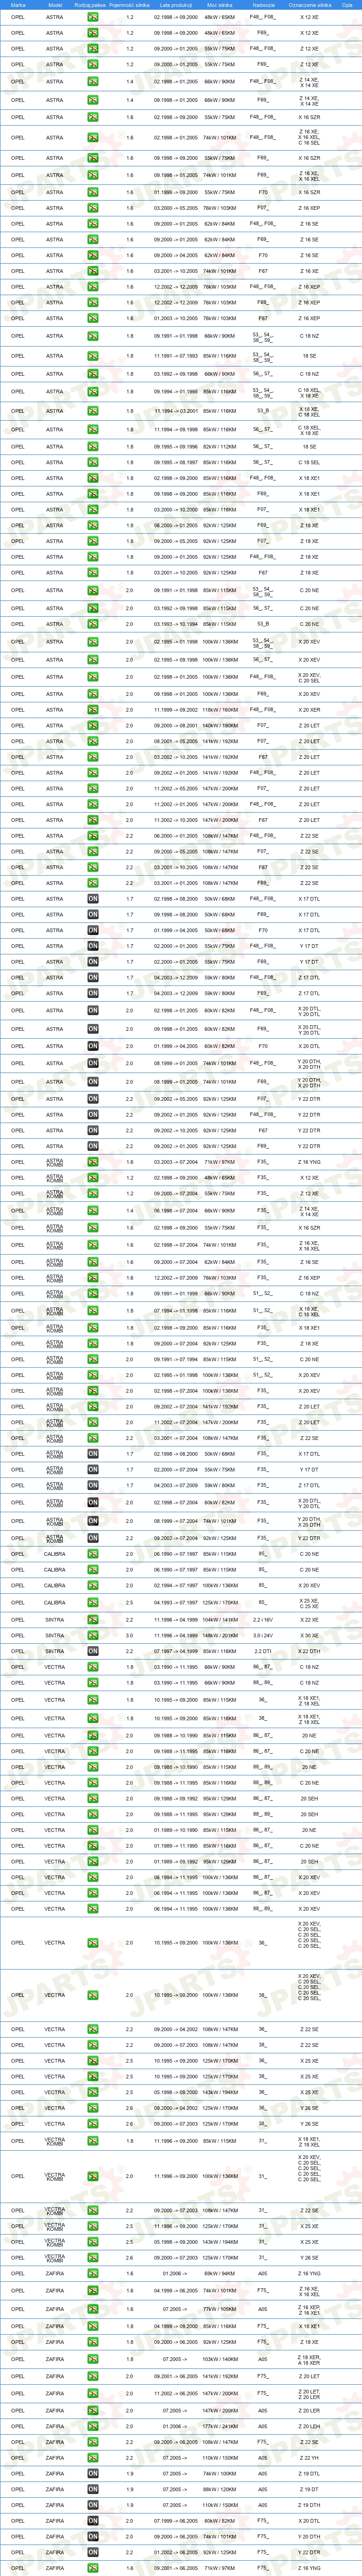
Task: Click the petrol icon in Sintra 3.0 X 30 XE row
Action: pos(93,1636)
